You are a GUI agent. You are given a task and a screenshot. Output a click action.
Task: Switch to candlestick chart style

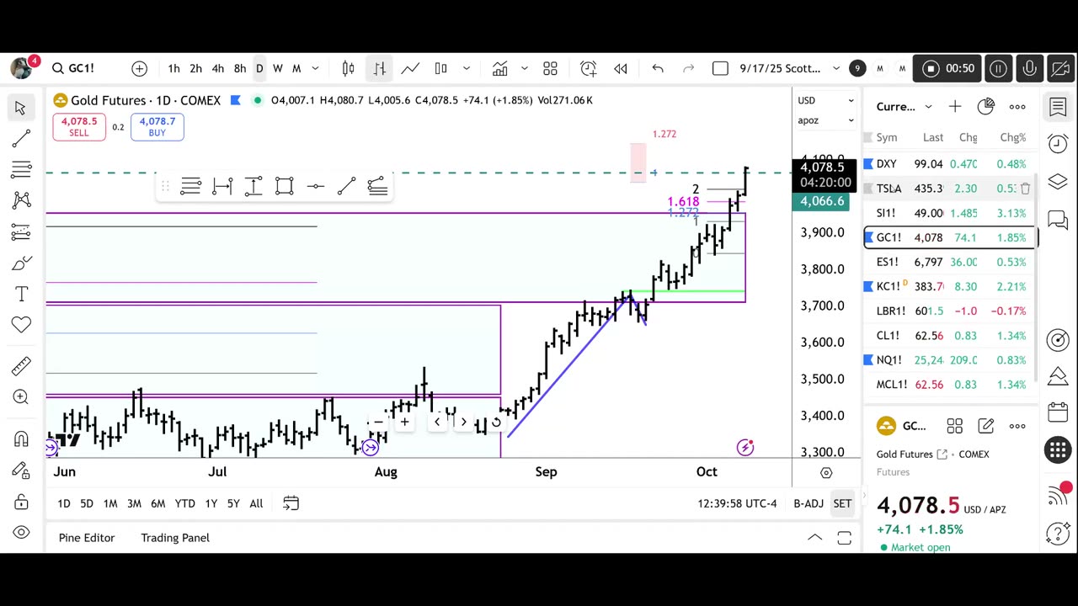tap(348, 68)
